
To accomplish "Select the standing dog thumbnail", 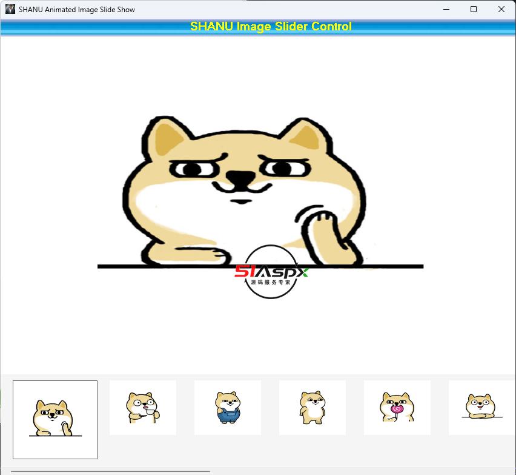I will [x=313, y=407].
